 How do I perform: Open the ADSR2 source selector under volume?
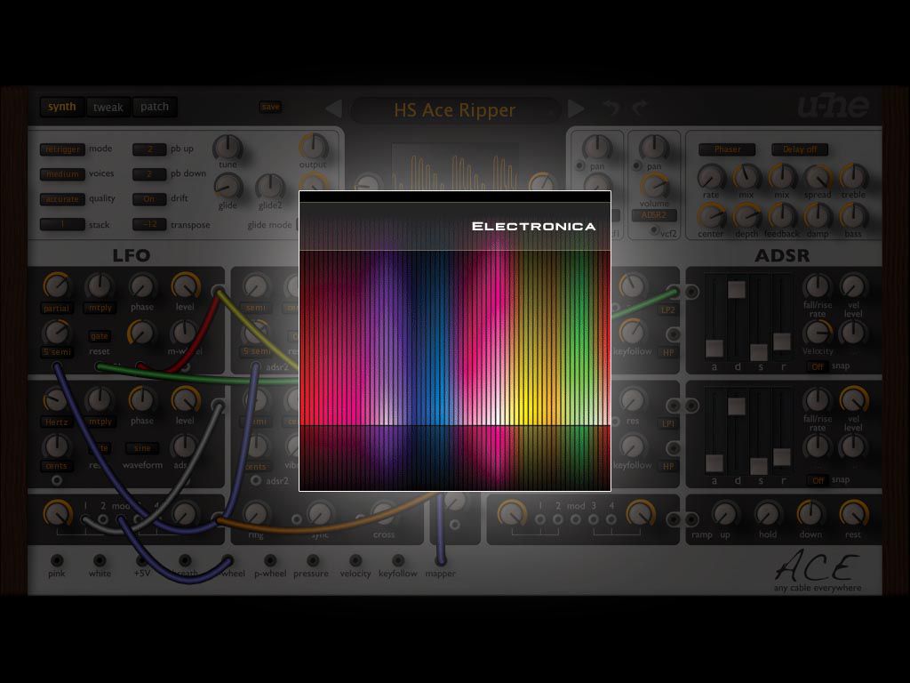click(654, 215)
